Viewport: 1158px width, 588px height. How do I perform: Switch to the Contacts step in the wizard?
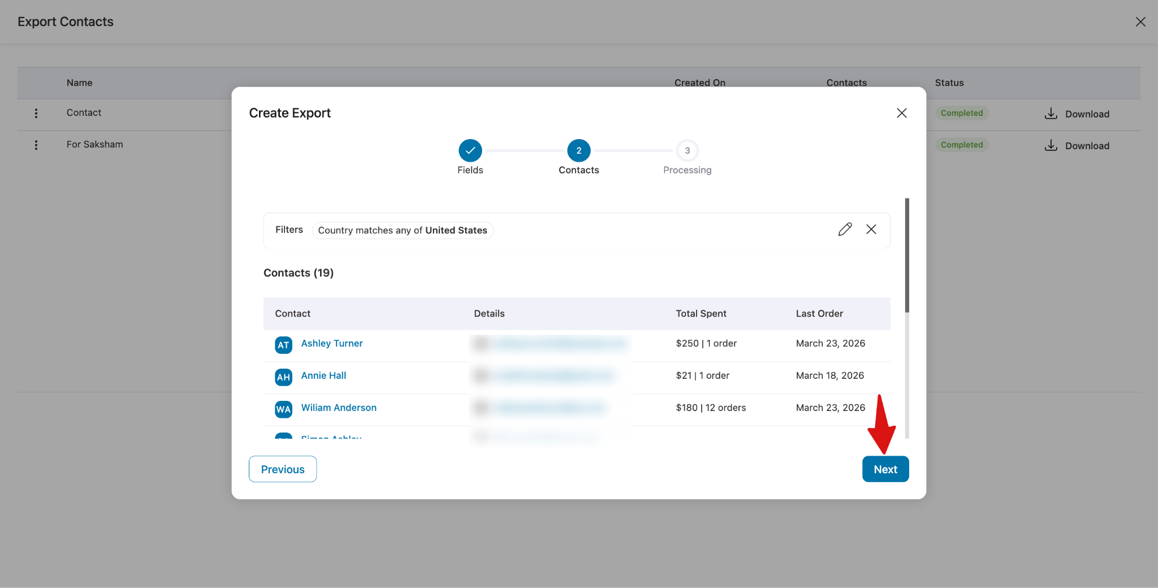tap(578, 150)
